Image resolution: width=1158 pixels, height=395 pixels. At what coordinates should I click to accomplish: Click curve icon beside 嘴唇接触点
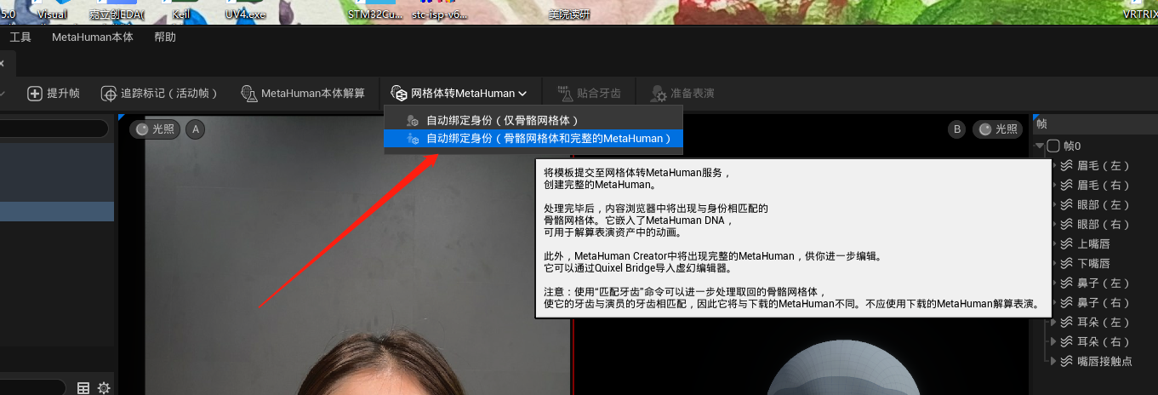pos(1067,361)
